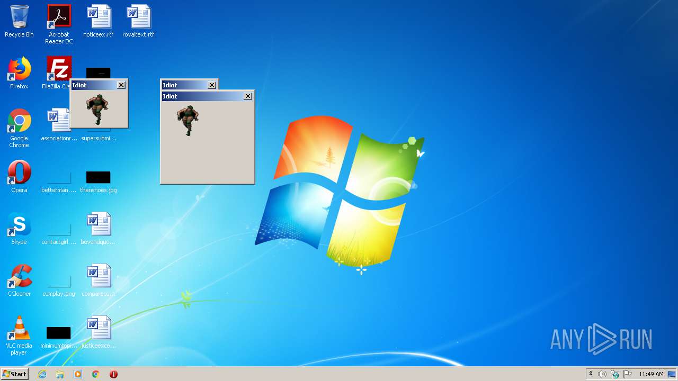Select the justiceexce document icon
678x381 pixels.
pos(99,332)
